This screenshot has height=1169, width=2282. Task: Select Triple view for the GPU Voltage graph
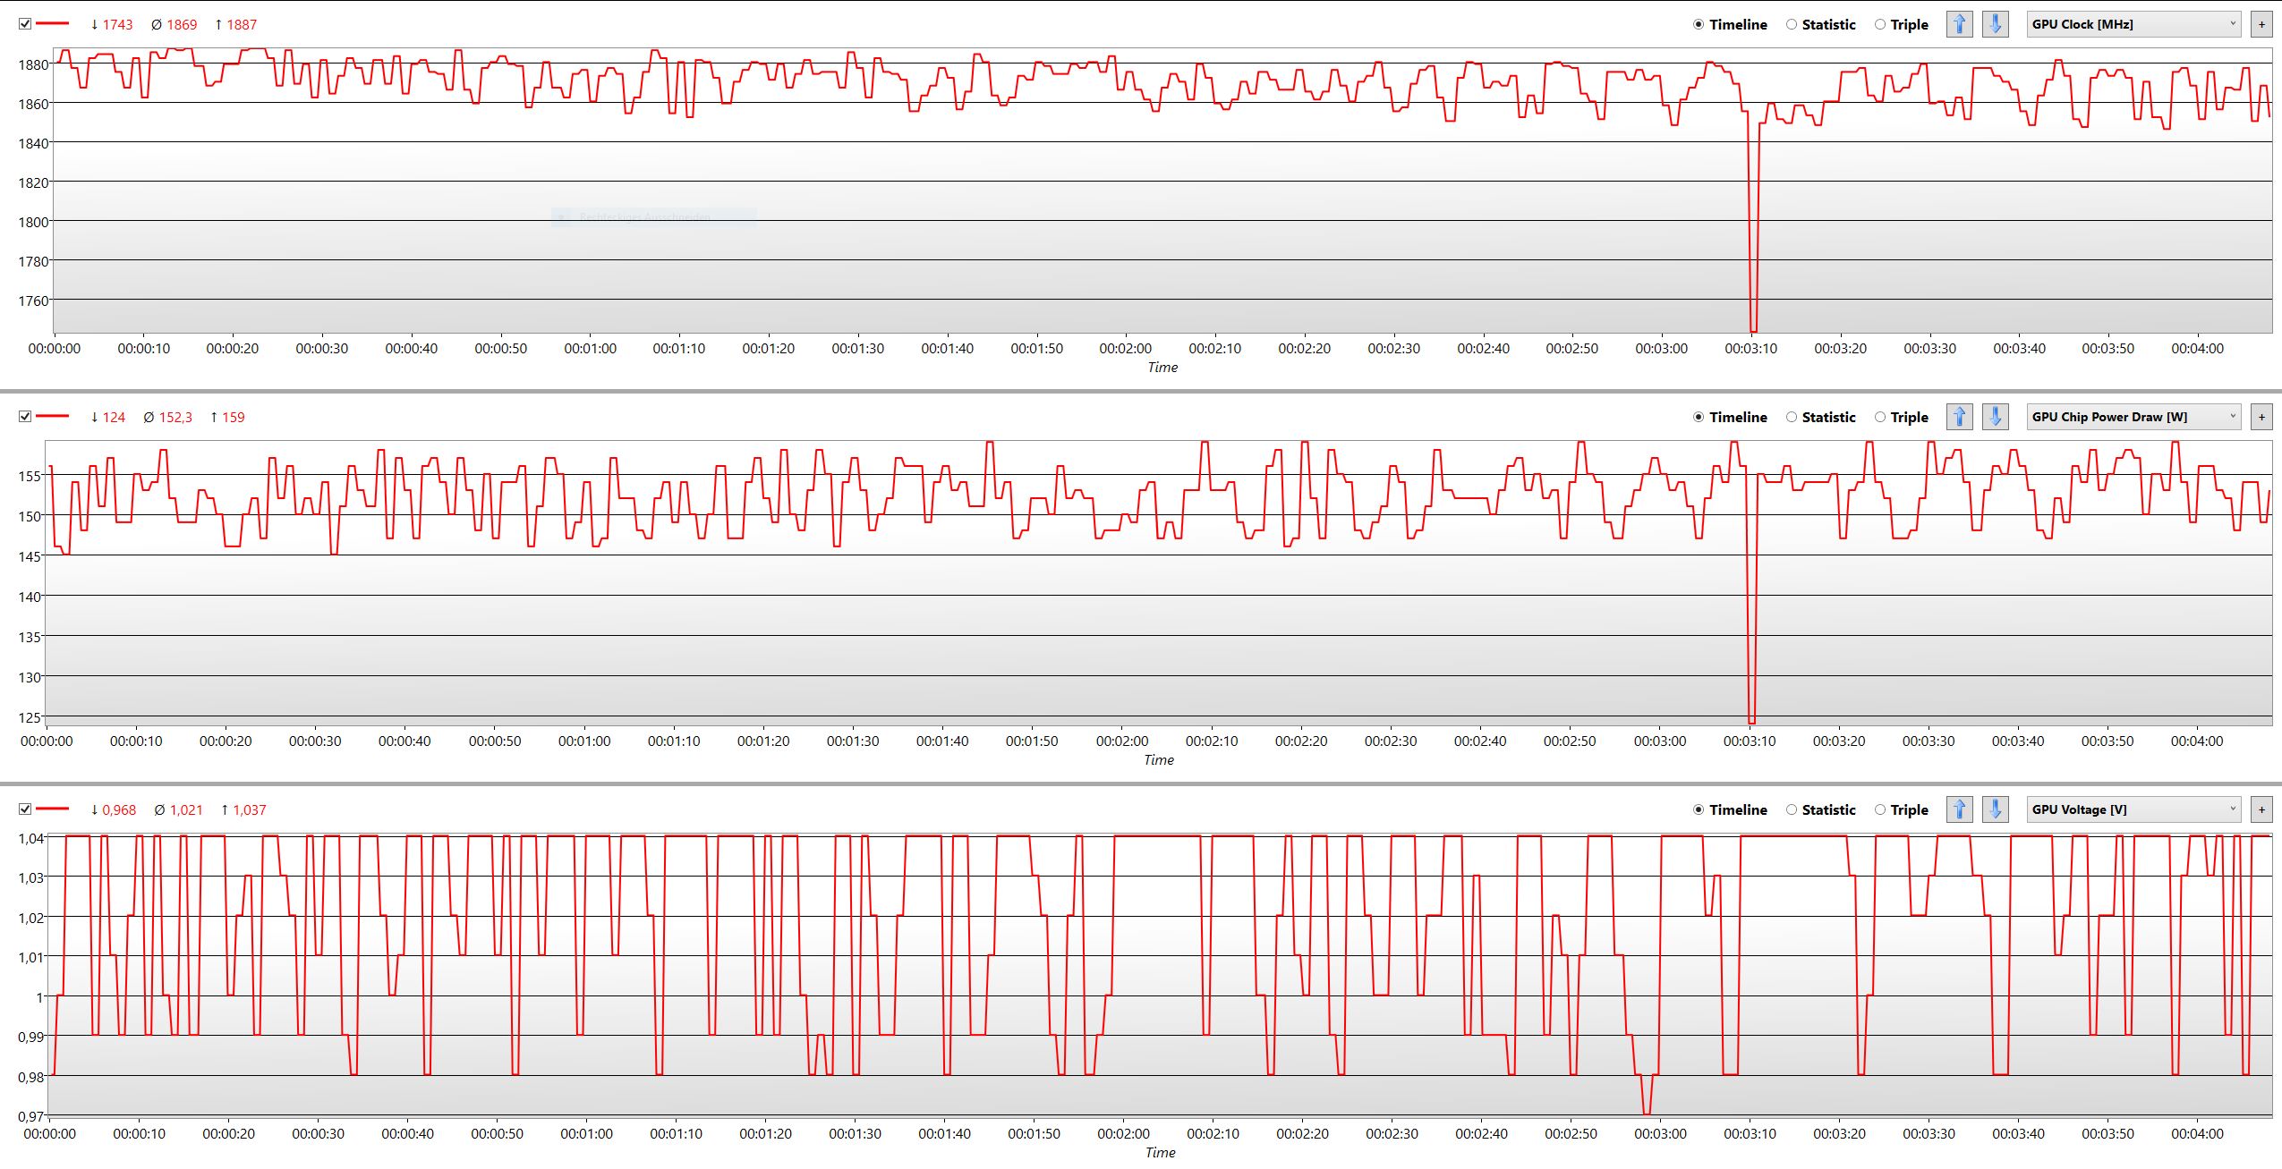tap(1880, 809)
